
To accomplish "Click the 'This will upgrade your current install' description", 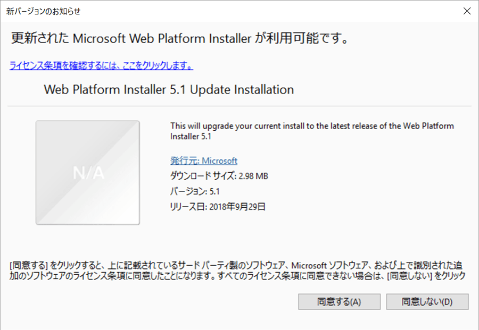I will point(312,126).
